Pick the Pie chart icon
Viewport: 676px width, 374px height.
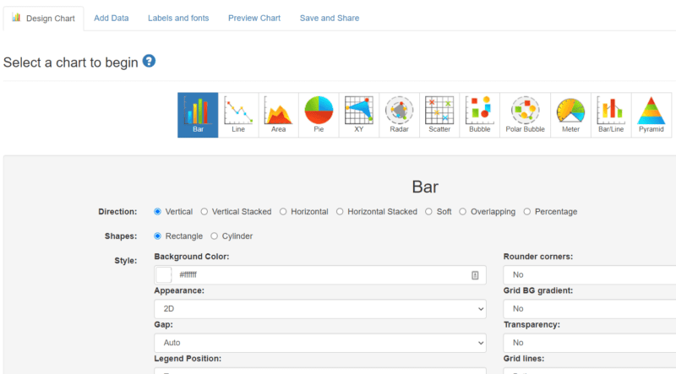(x=319, y=115)
